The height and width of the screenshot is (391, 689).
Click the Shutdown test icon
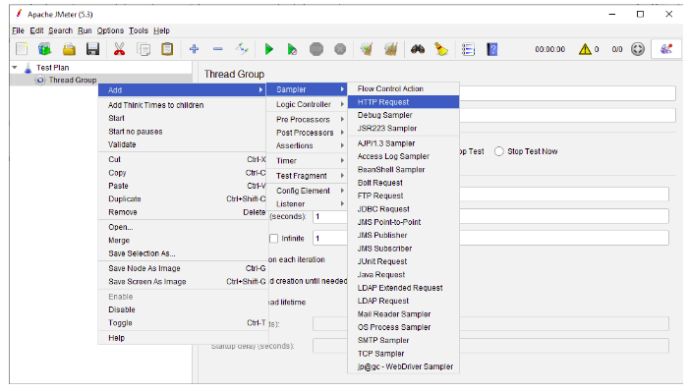pyautogui.click(x=340, y=49)
